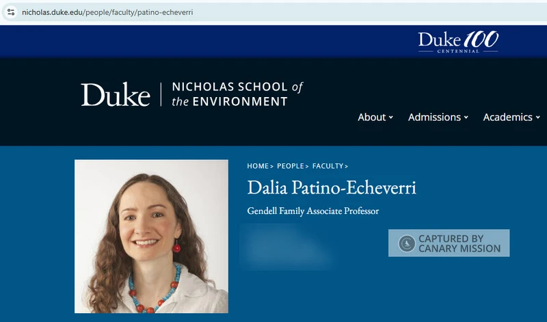Expand the About menu
Image resolution: width=547 pixels, height=322 pixels.
[375, 117]
